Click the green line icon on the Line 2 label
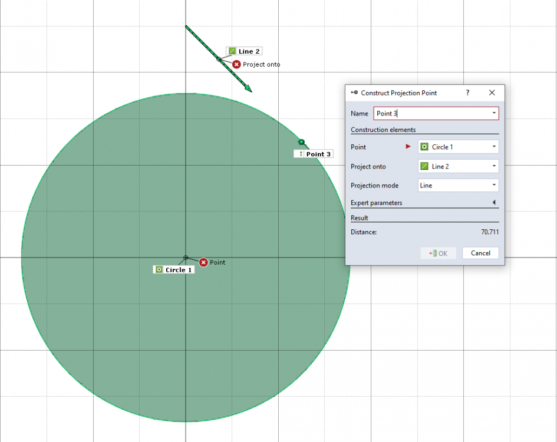 pyautogui.click(x=231, y=51)
